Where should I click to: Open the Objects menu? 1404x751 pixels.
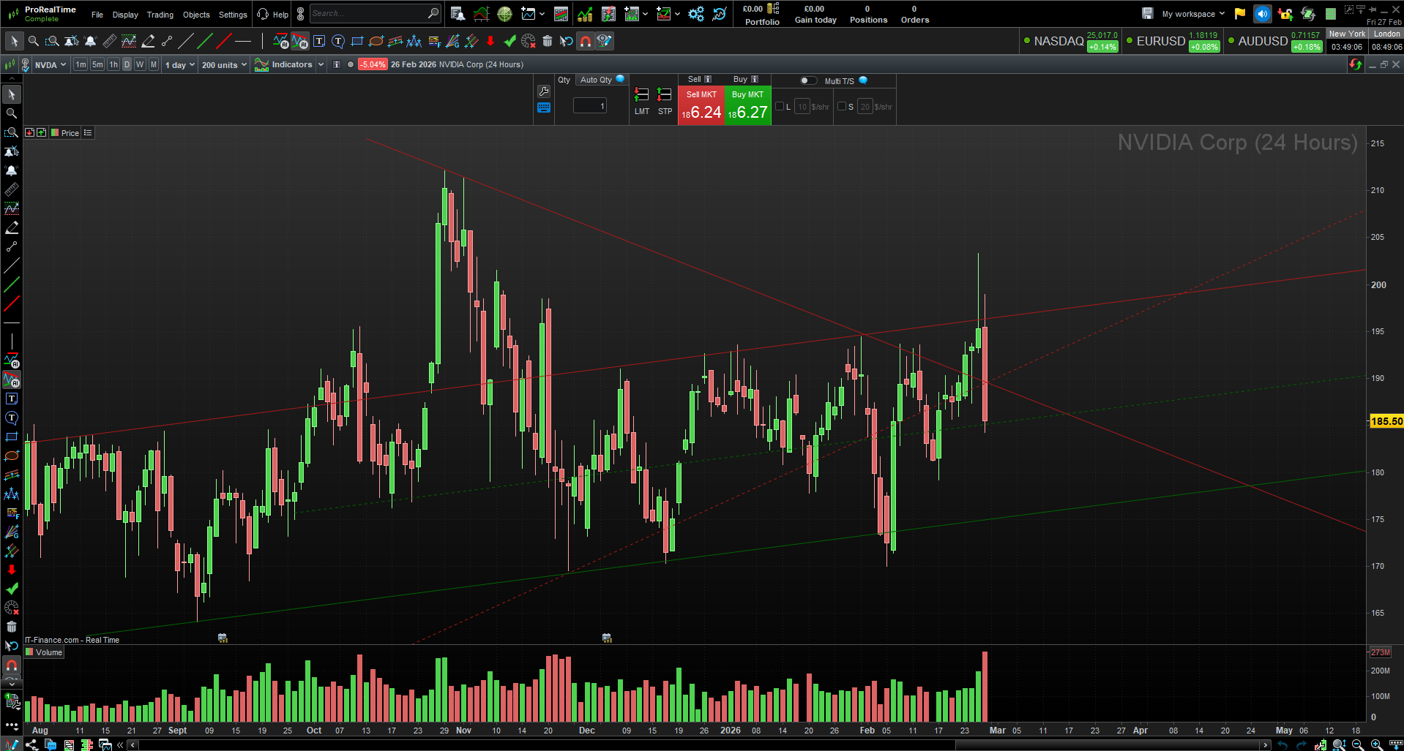click(x=195, y=14)
